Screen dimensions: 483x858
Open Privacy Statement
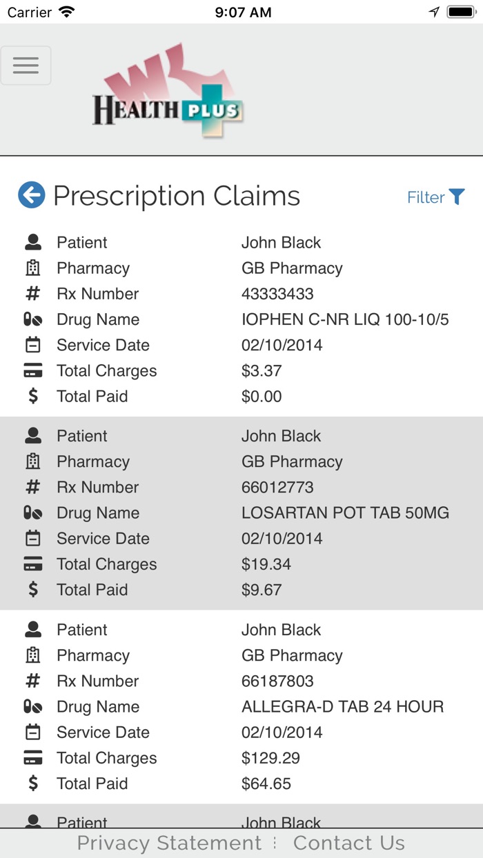(x=167, y=843)
